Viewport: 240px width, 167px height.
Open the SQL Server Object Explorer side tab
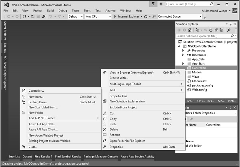pyautogui.click(x=5, y=73)
